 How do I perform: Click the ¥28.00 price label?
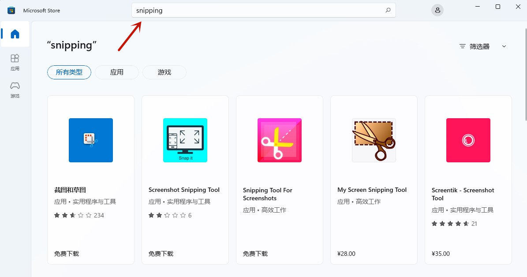point(346,254)
